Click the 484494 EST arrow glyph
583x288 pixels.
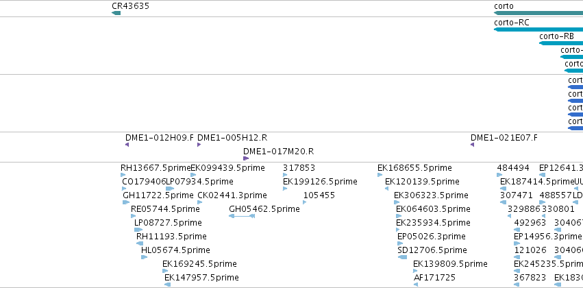click(x=499, y=175)
